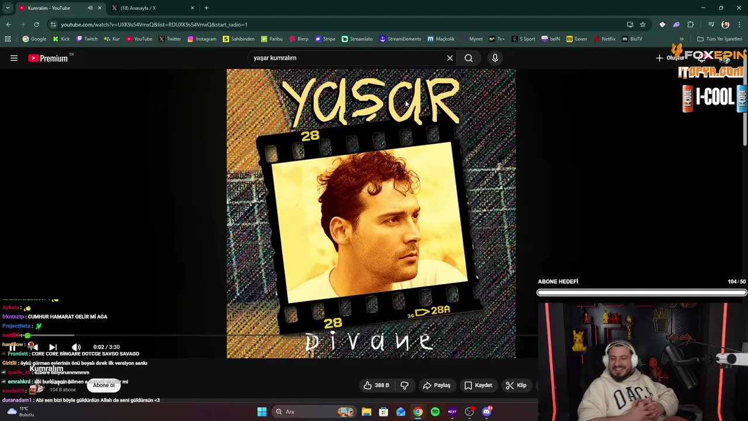The image size is (748, 421).
Task: Open the Sahibinden bookmark
Action: (238, 39)
